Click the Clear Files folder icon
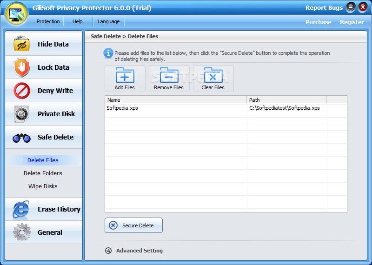This screenshot has width=372, height=265. click(213, 75)
